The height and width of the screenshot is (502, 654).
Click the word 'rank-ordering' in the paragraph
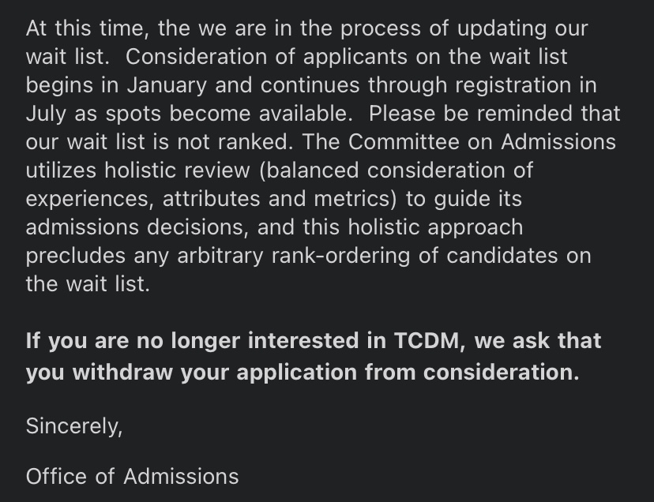point(340,255)
